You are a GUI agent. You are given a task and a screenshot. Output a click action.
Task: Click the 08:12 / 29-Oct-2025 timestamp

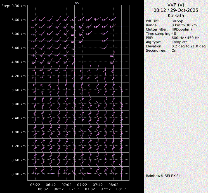pos(176,10)
